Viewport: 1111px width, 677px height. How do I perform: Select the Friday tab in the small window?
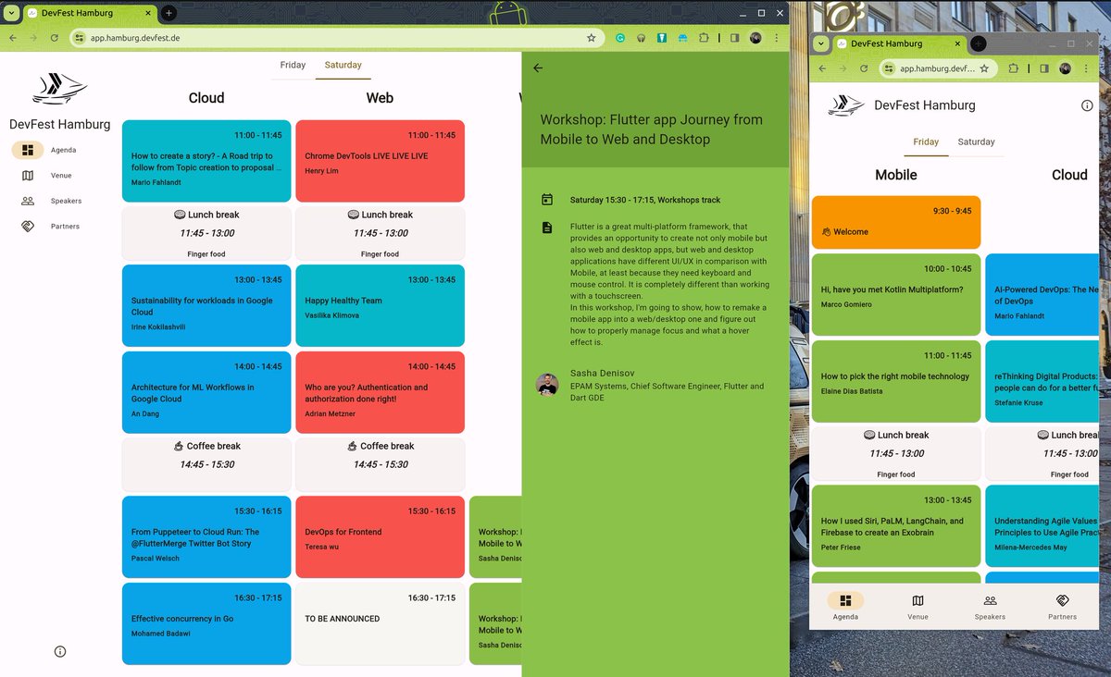926,142
